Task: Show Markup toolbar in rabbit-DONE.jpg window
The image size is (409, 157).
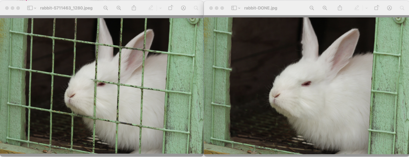Action: [x=389, y=8]
